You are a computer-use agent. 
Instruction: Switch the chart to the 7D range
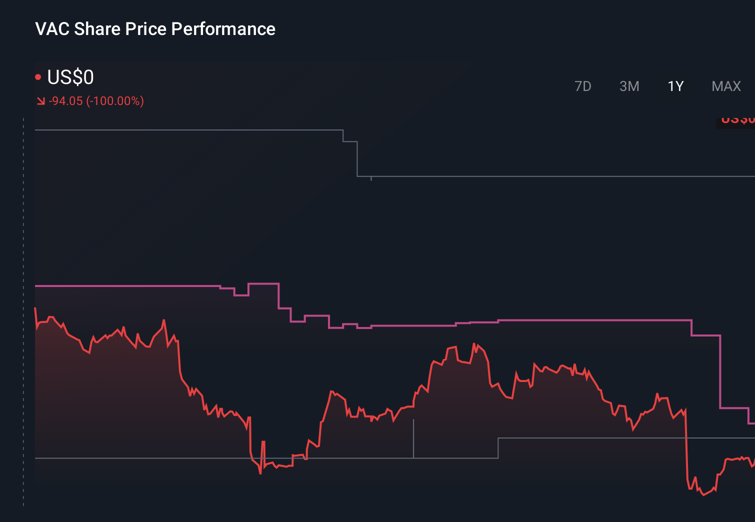coord(583,86)
